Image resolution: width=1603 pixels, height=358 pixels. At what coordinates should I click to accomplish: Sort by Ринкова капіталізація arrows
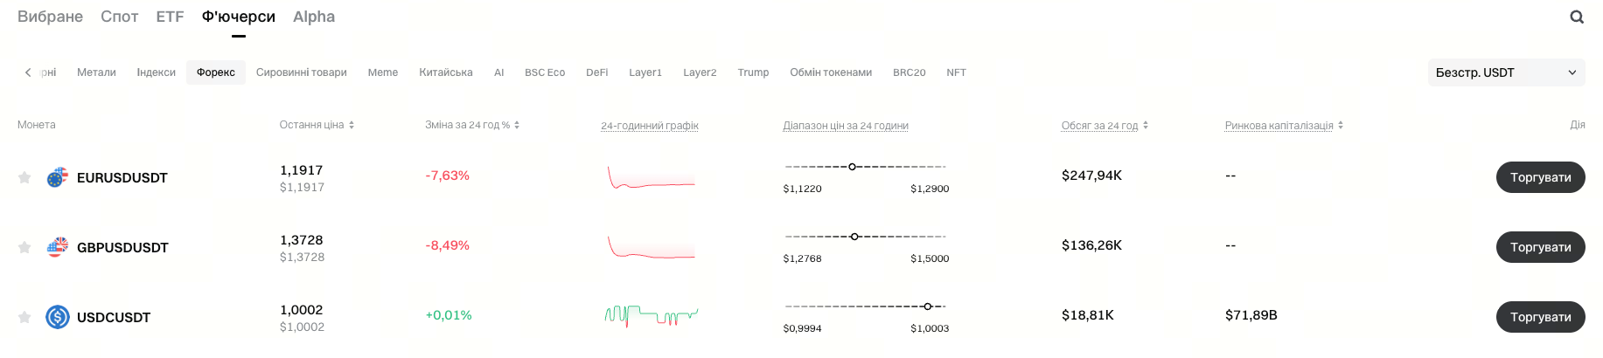point(1341,125)
